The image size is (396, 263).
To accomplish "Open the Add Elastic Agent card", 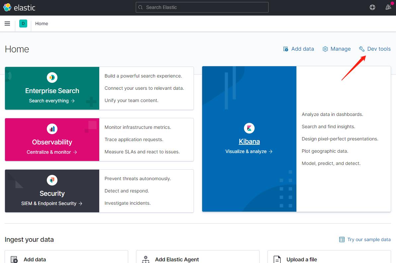I will pyautogui.click(x=198, y=257).
